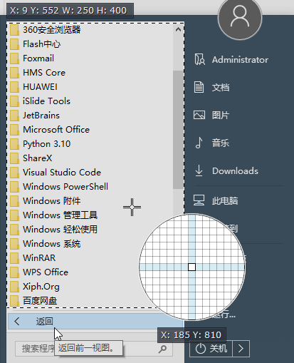Viewport: 294px width, 363px height.
Task: Click the folder icon beside HUAWEI
Action: pos(14,87)
